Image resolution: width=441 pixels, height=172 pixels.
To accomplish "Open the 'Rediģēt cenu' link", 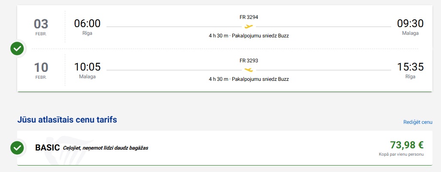I will point(417,122).
